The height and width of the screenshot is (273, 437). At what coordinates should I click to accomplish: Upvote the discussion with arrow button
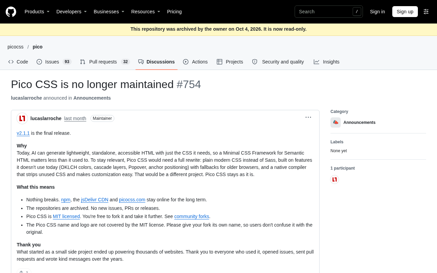[24, 272]
